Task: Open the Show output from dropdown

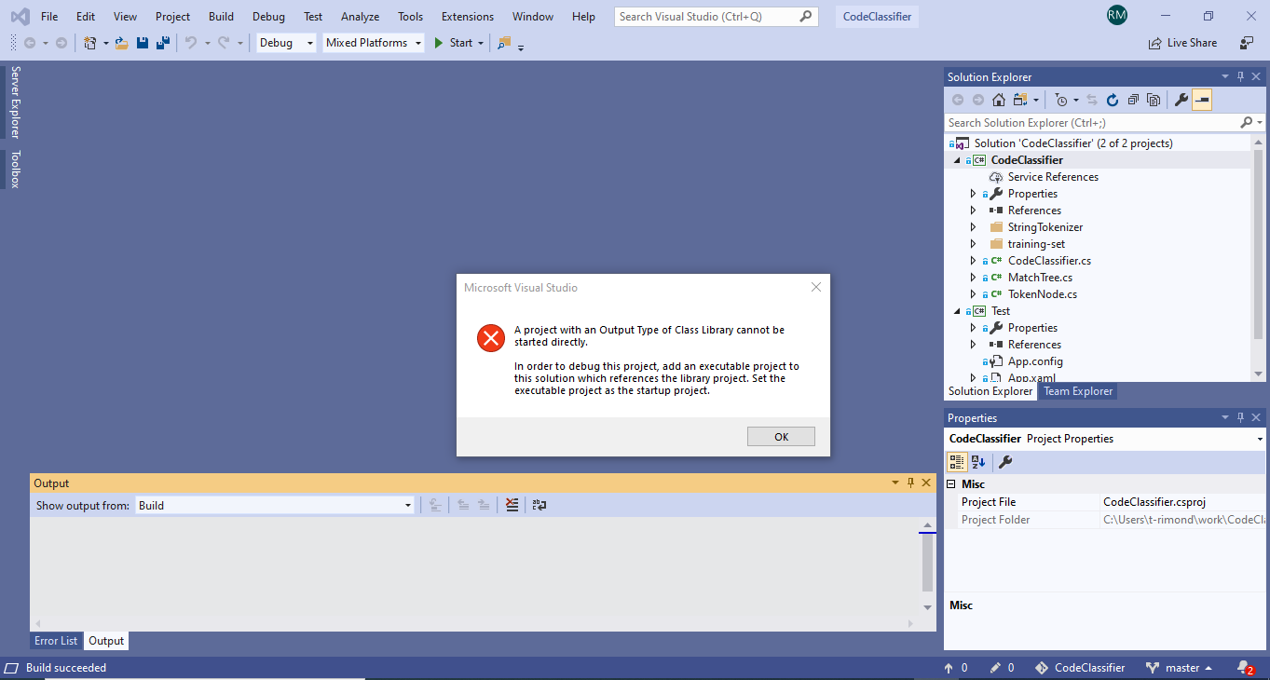Action: [275, 506]
